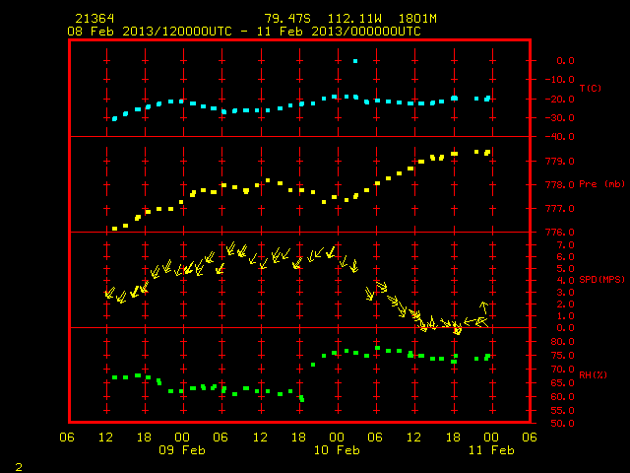Select the station ID 21364

tap(94, 19)
